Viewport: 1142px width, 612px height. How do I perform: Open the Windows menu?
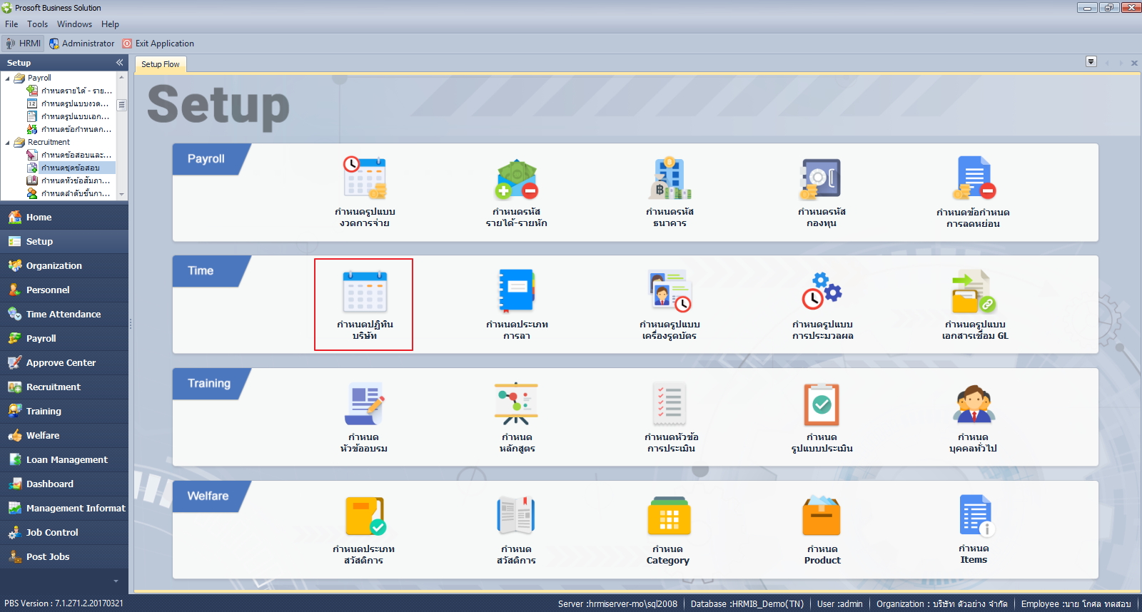(74, 24)
